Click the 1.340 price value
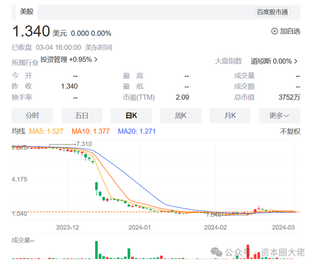The image size is (315, 265). [31, 32]
